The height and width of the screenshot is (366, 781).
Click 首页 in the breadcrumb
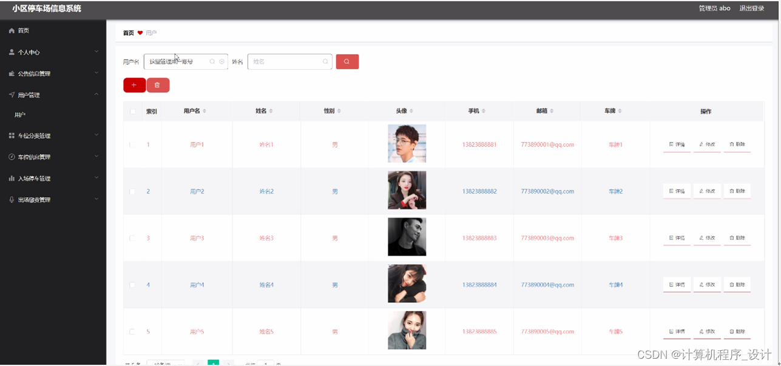[128, 33]
